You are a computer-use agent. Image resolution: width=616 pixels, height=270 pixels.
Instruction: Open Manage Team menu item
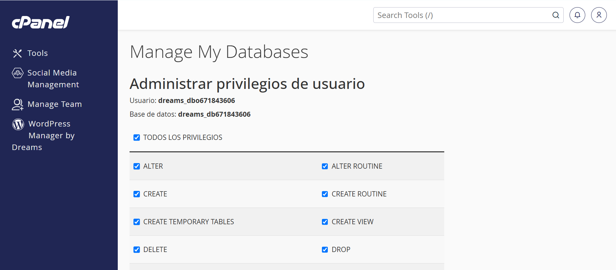(x=55, y=104)
